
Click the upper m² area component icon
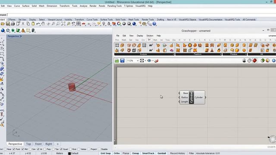[151, 45]
